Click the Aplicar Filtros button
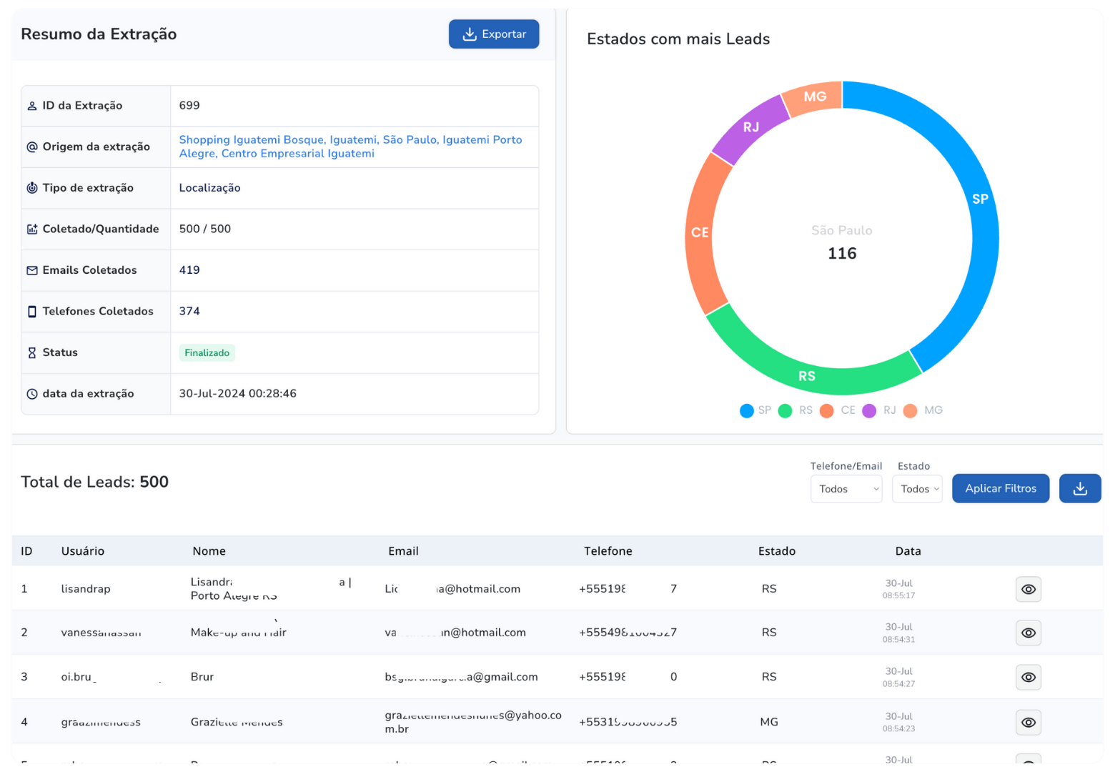The image size is (1115, 772). tap(1001, 489)
